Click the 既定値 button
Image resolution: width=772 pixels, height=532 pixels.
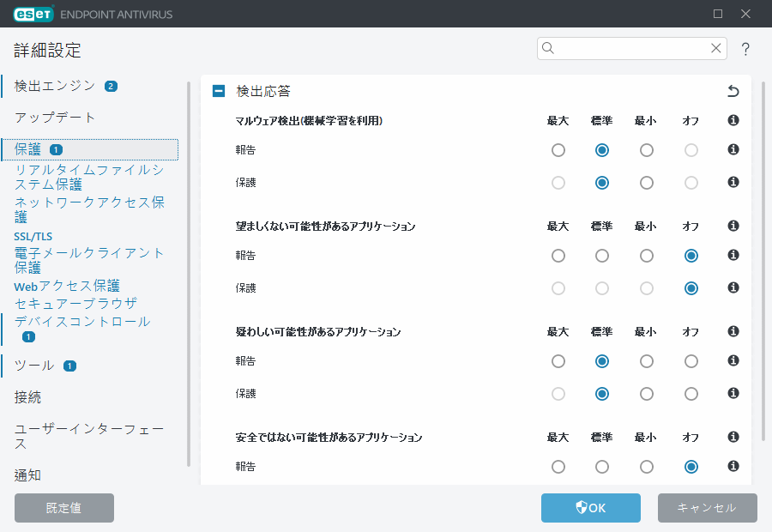pyautogui.click(x=64, y=508)
